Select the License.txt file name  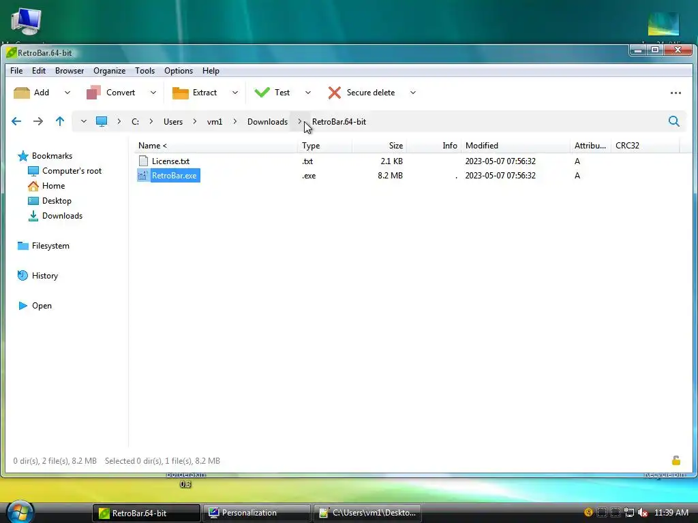[170, 161]
